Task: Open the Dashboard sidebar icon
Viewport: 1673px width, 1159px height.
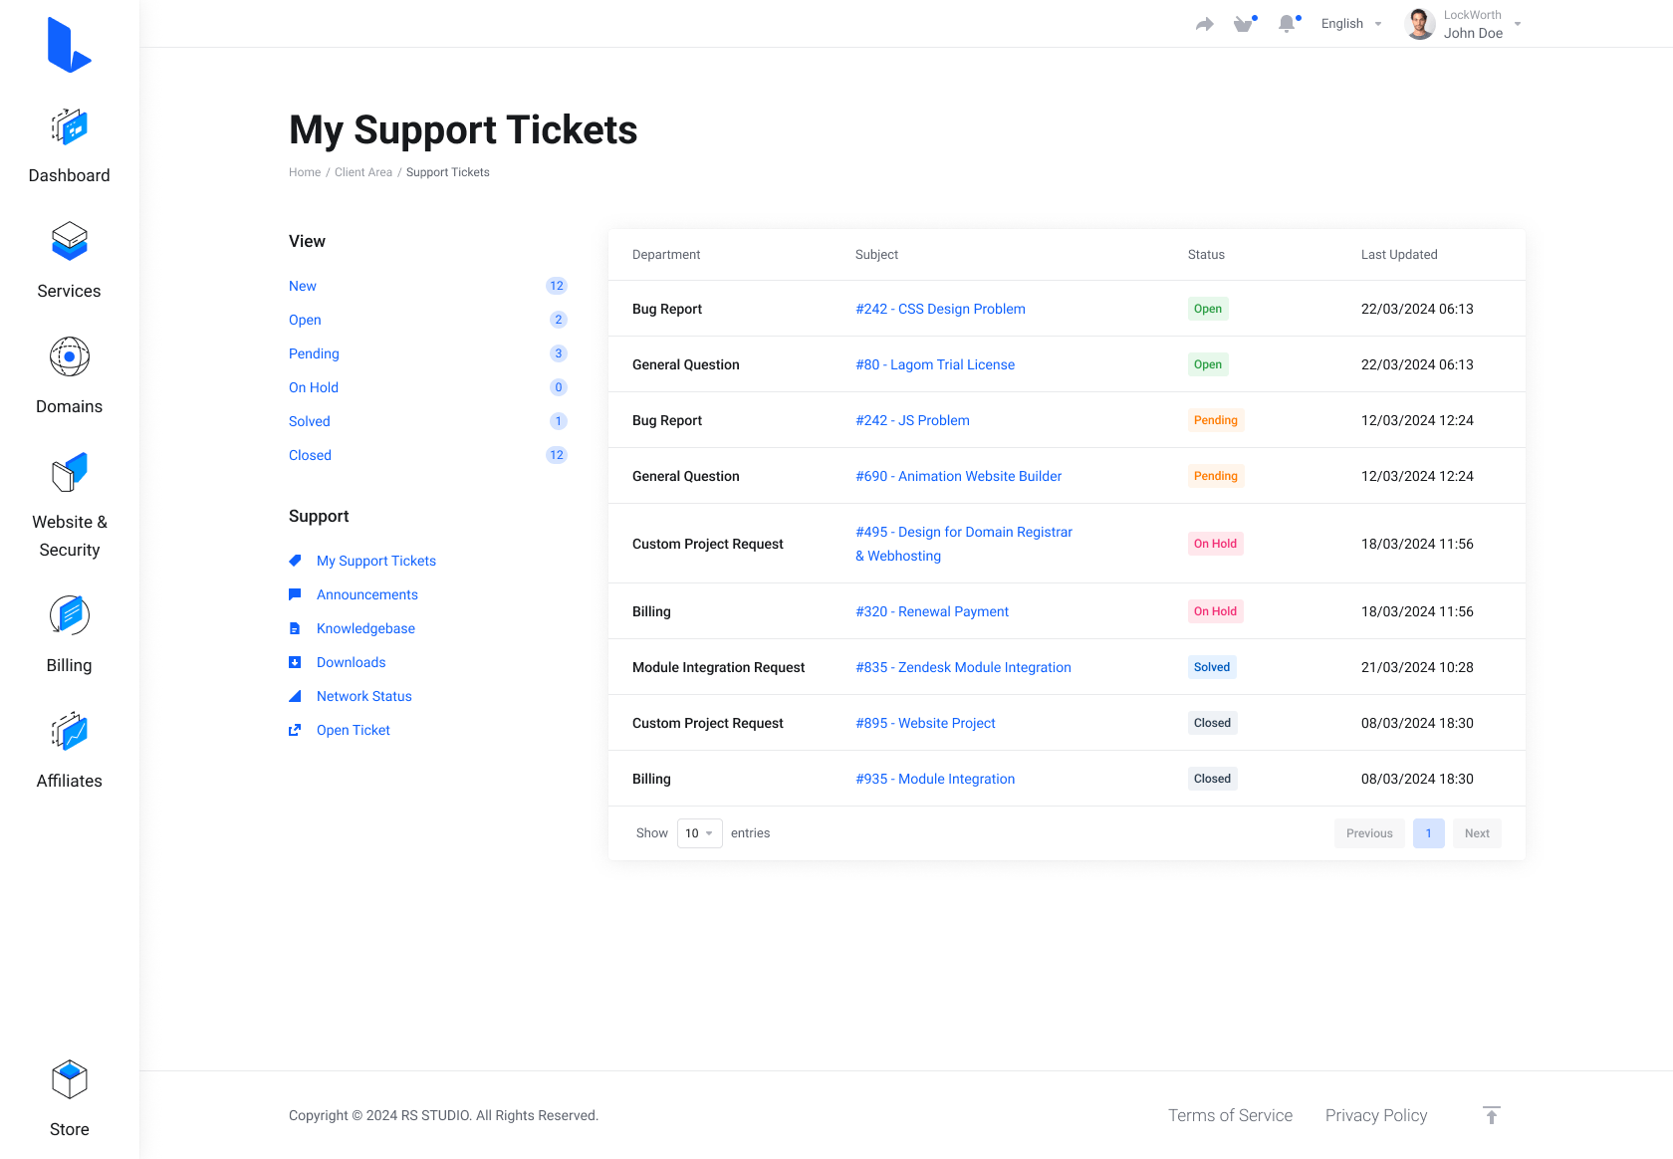Action: tap(70, 127)
